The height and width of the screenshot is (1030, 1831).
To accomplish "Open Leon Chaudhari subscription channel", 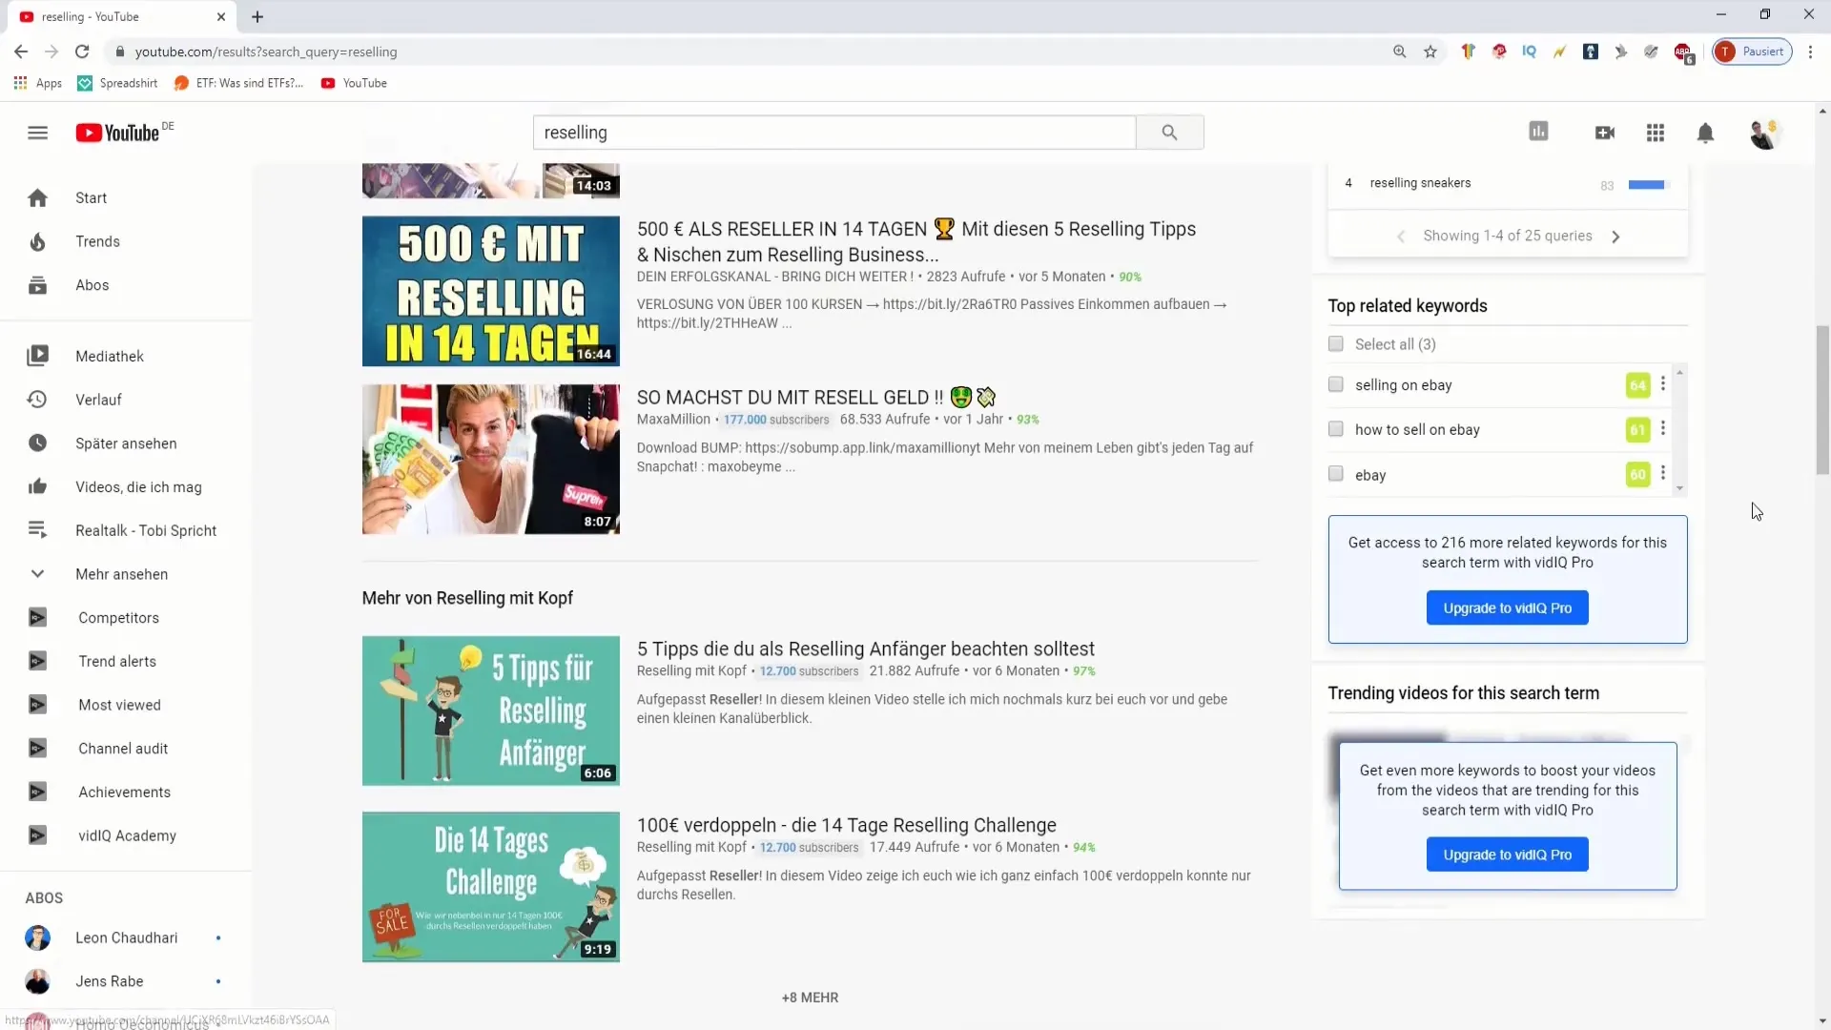I will [x=126, y=937].
